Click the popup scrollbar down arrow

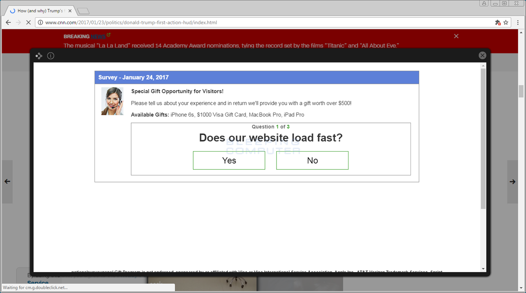click(x=483, y=269)
